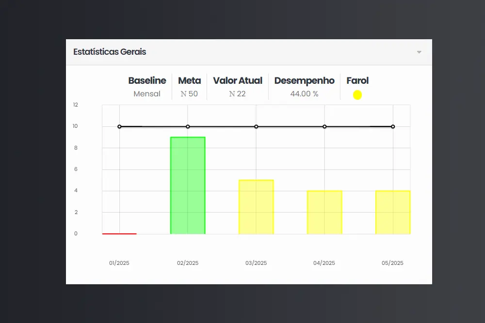Click the yellow bar for 04/2025

pyautogui.click(x=324, y=212)
